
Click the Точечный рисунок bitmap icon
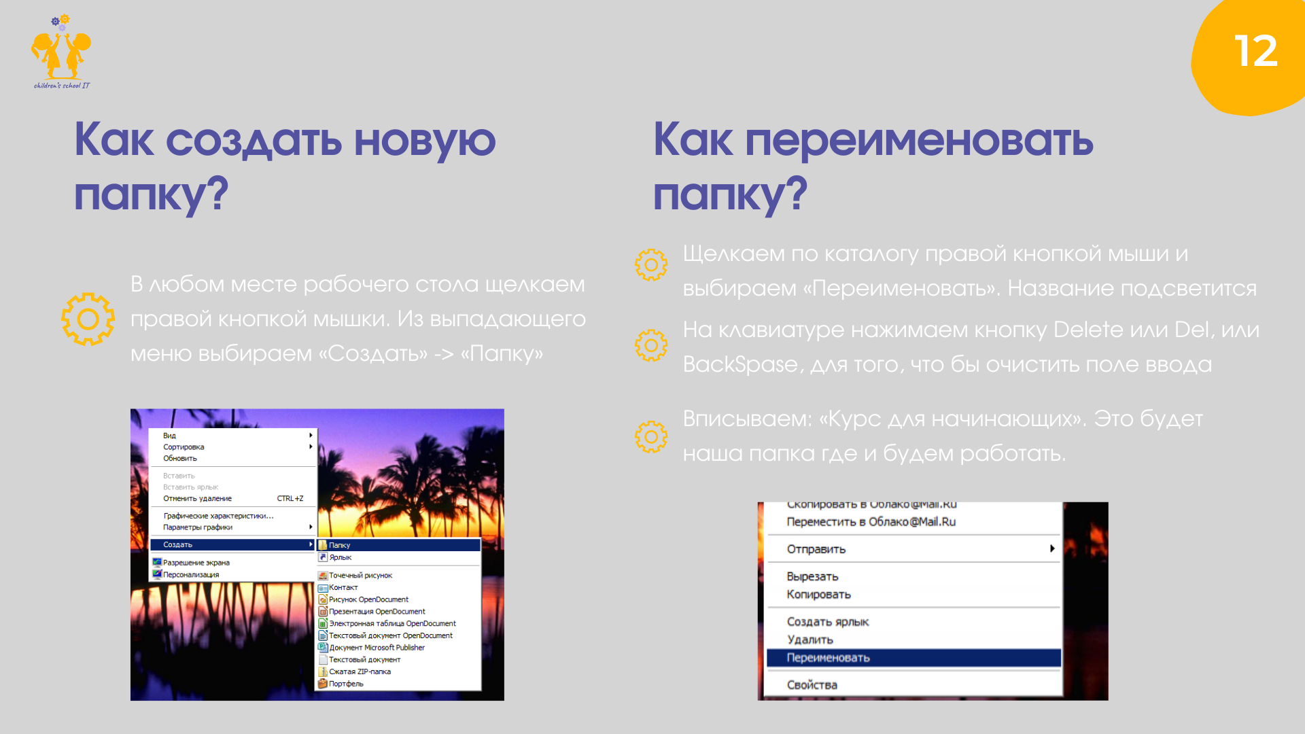coord(323,576)
